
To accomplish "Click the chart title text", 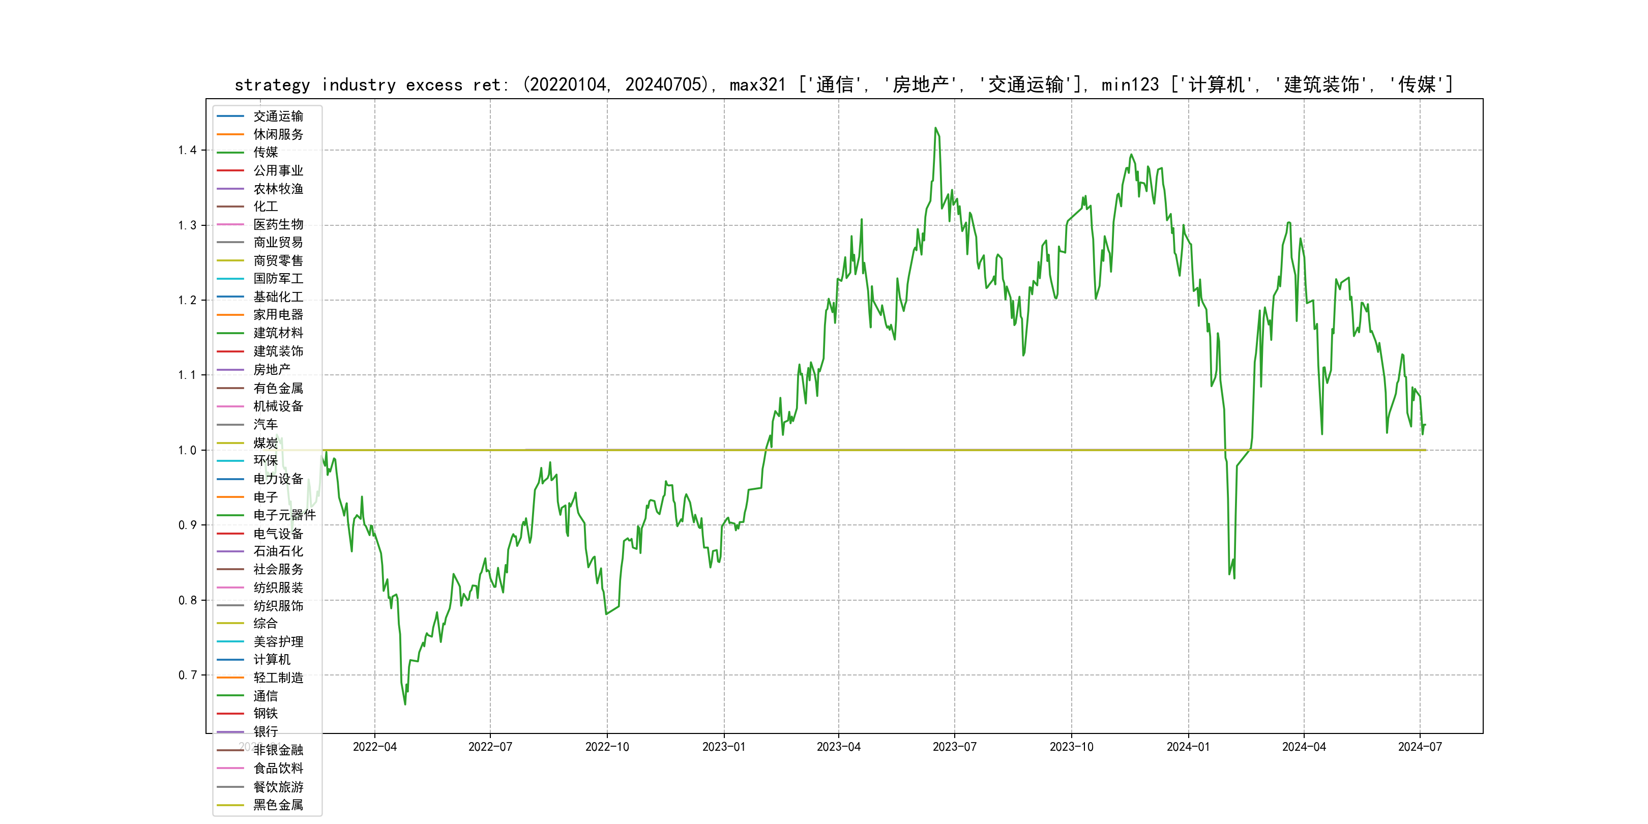I will click(x=843, y=84).
